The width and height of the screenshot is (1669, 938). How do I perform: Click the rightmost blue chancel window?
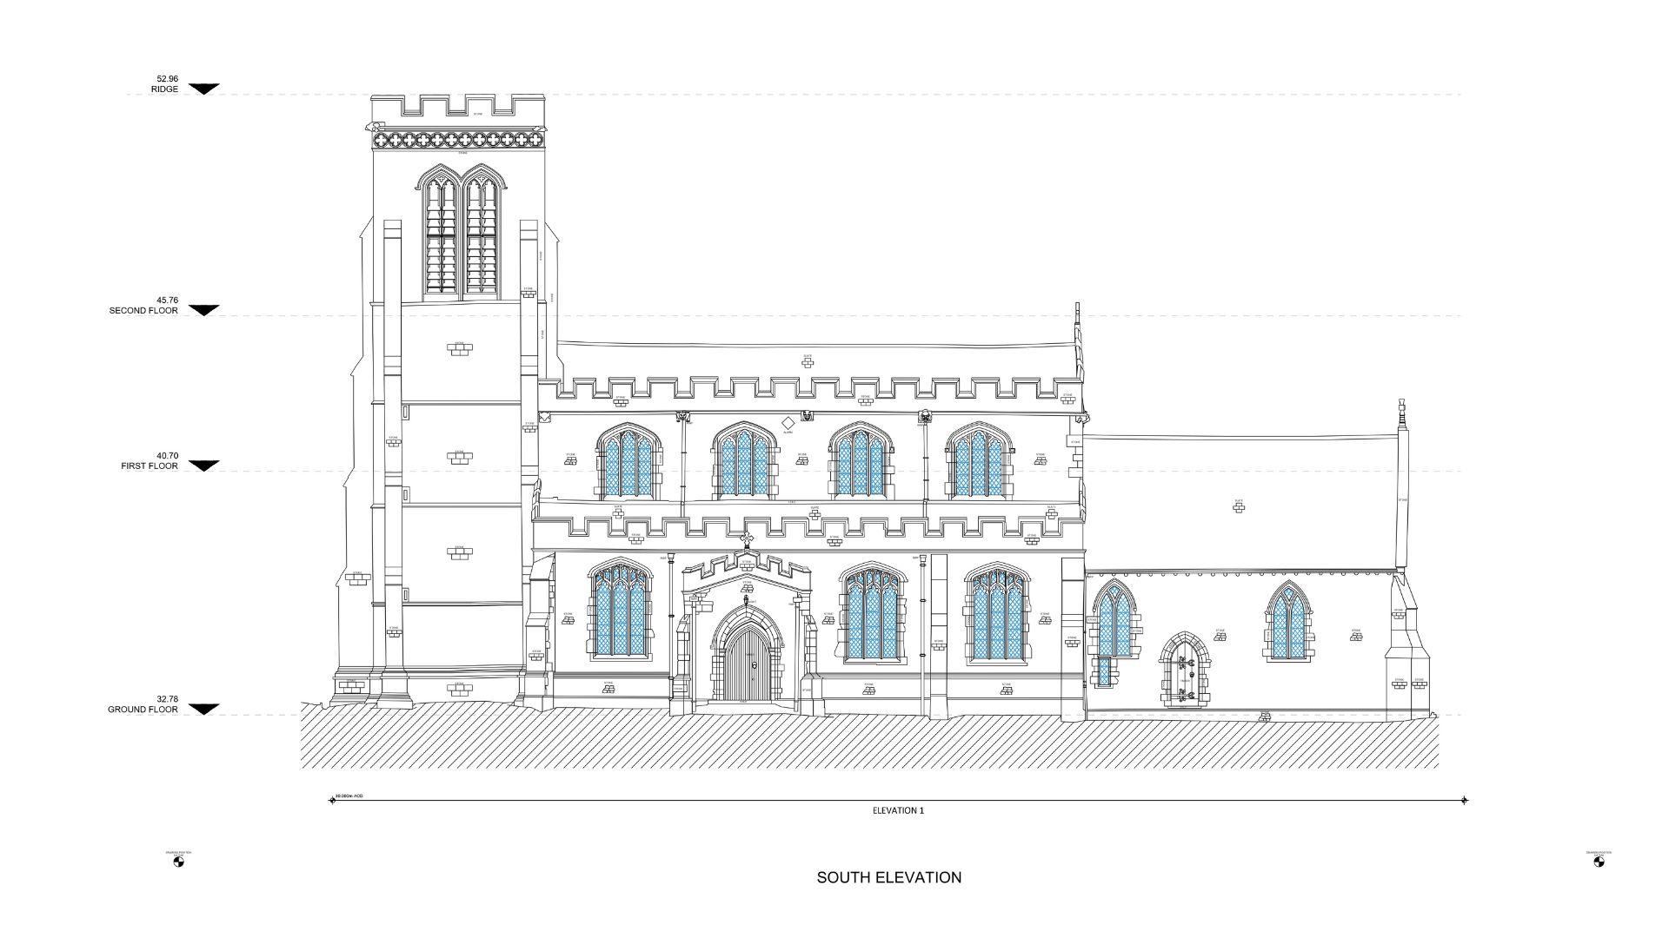[1288, 622]
